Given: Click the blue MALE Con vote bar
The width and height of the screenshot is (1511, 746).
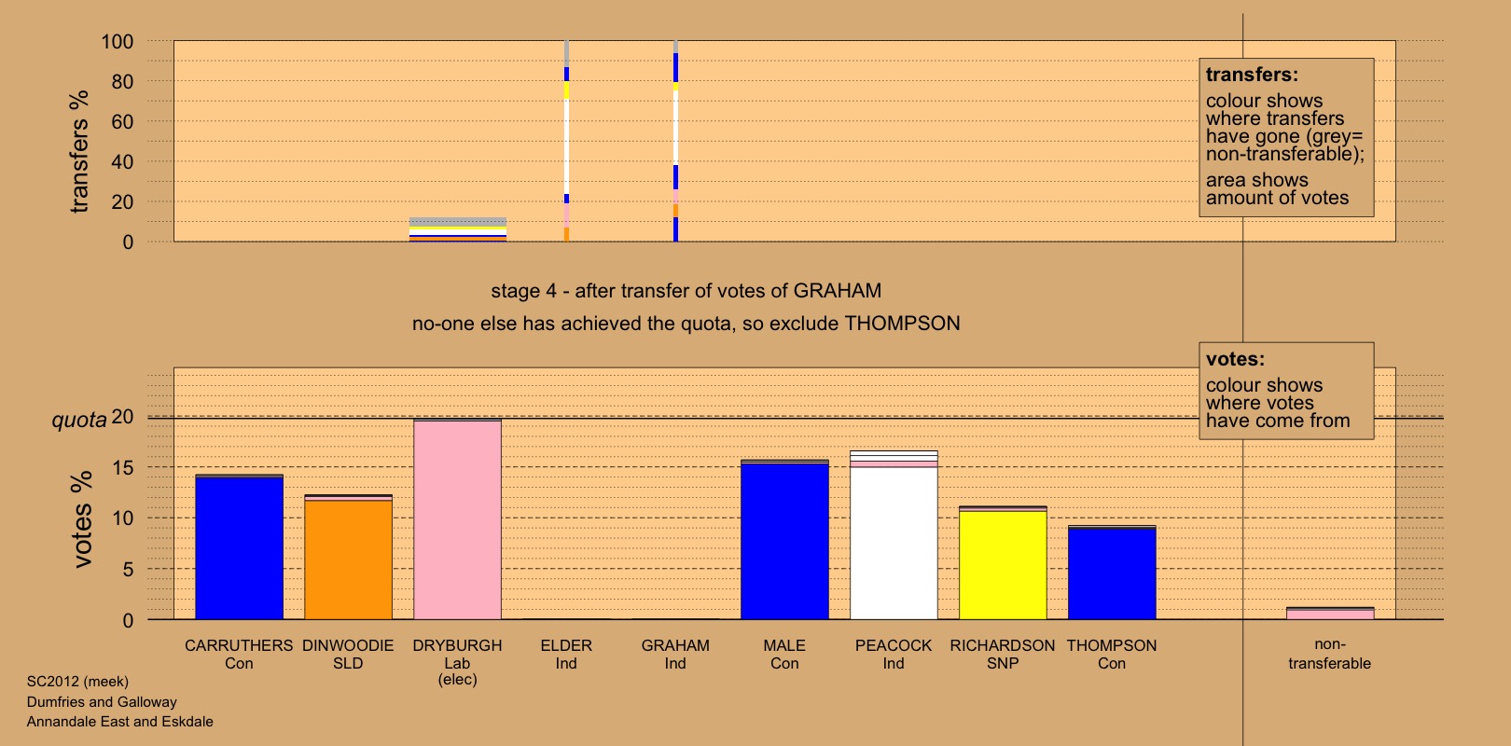Looking at the screenshot, I should (784, 540).
